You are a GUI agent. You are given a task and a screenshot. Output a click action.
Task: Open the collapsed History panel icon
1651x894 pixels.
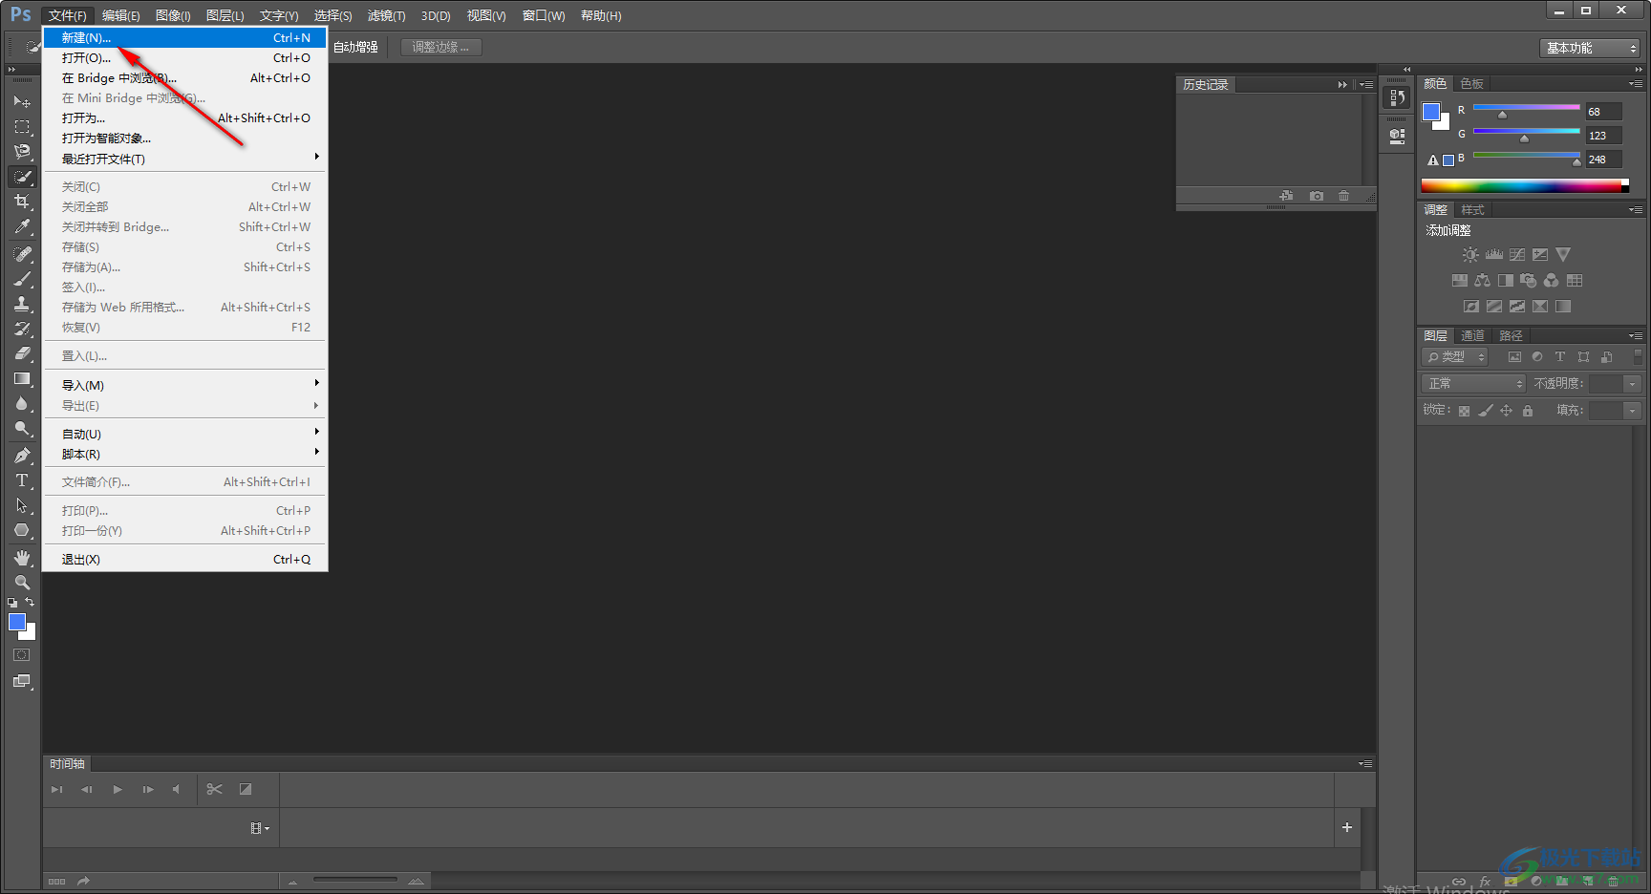[x=1398, y=98]
